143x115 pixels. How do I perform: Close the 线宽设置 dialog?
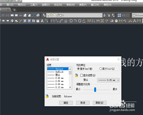[x=118, y=59]
